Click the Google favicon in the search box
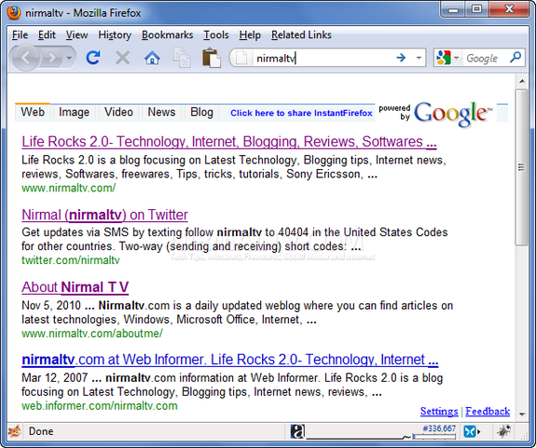This screenshot has width=536, height=448. tap(444, 58)
